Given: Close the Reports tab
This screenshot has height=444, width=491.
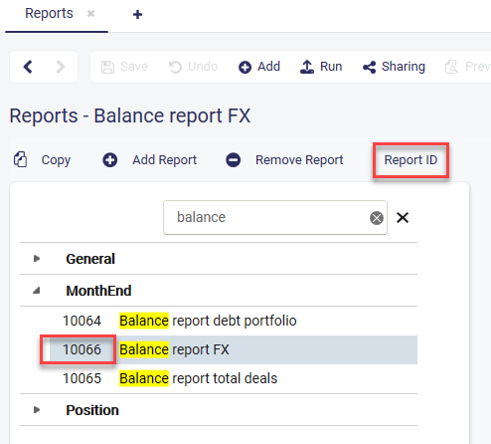Looking at the screenshot, I should click(90, 14).
